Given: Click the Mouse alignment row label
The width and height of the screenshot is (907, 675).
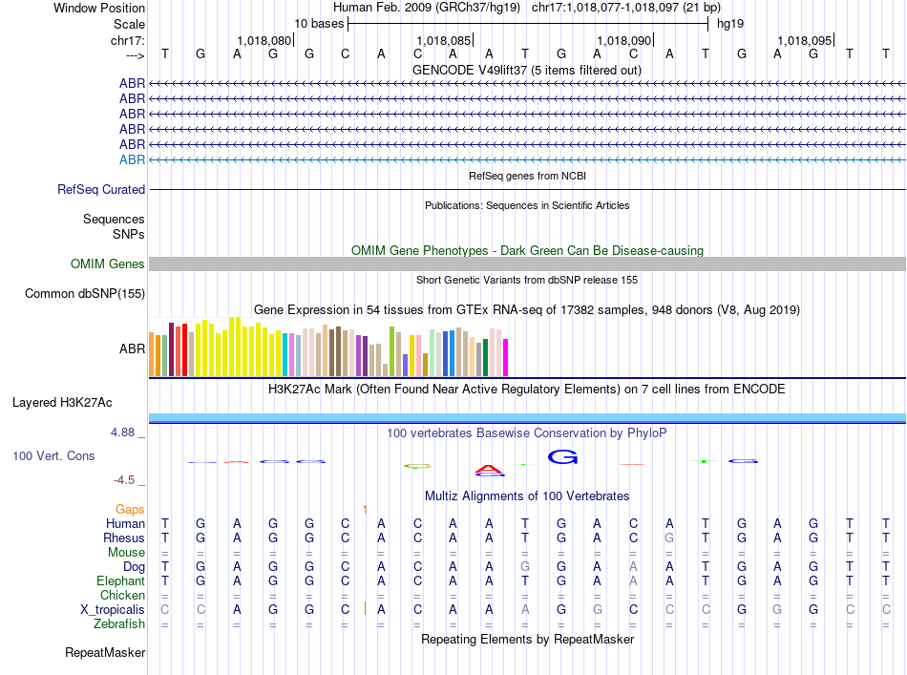Looking at the screenshot, I should point(126,553).
